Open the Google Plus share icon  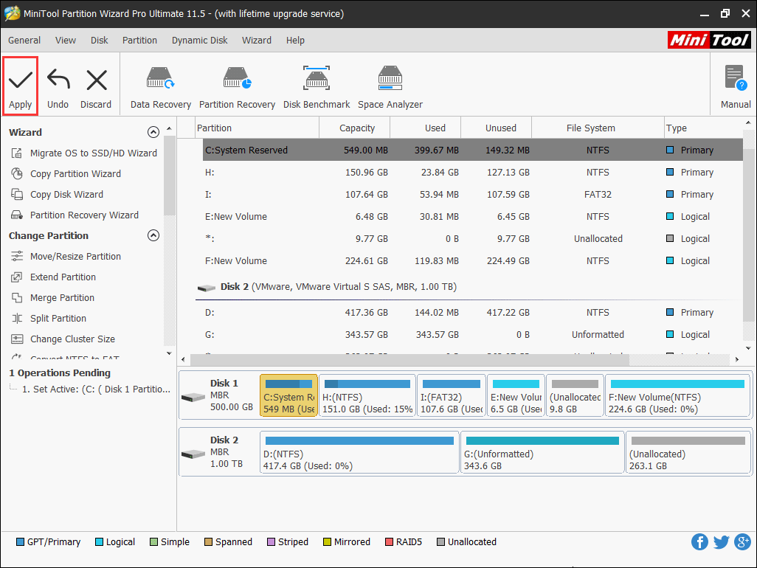tap(742, 542)
